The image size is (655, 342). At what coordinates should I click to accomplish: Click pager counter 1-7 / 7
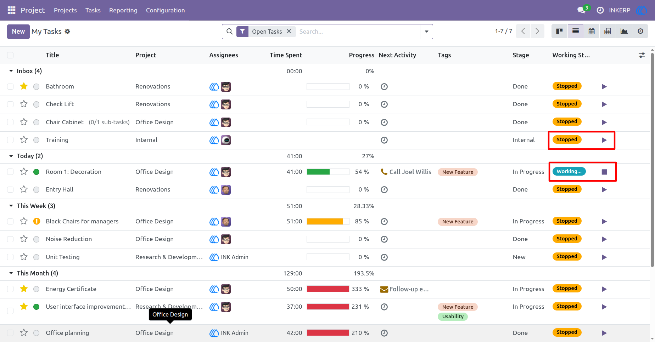click(x=504, y=32)
